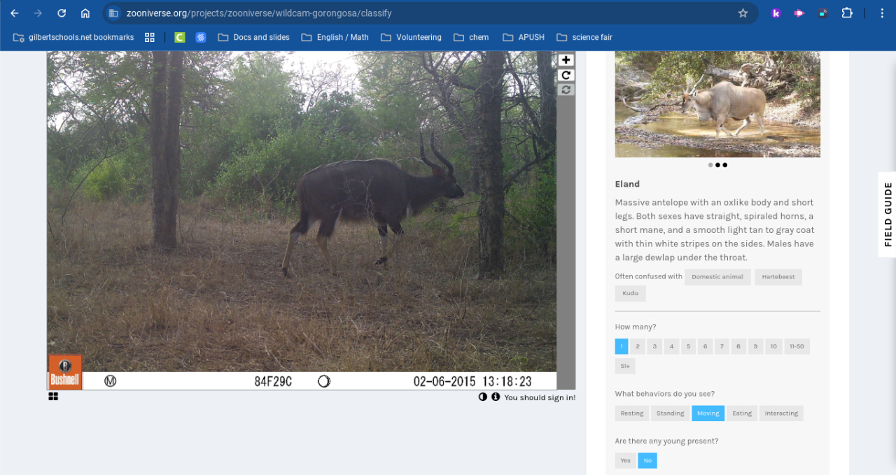The image size is (896, 475).
Task: Select 2 for how many animals
Action: coord(638,346)
